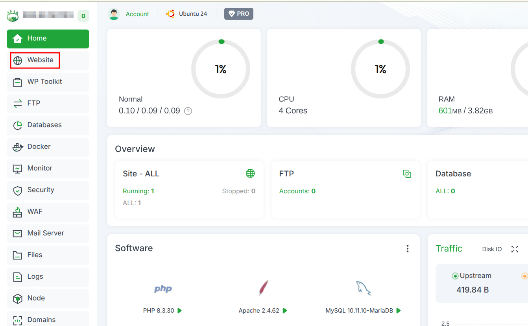Click the Apache 2.4.62 play arrow
528x326 pixels.
coord(285,311)
